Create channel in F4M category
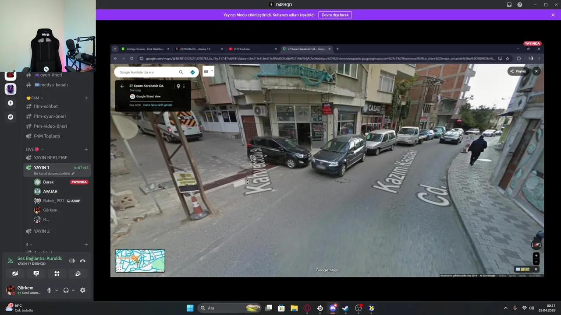 click(86, 98)
